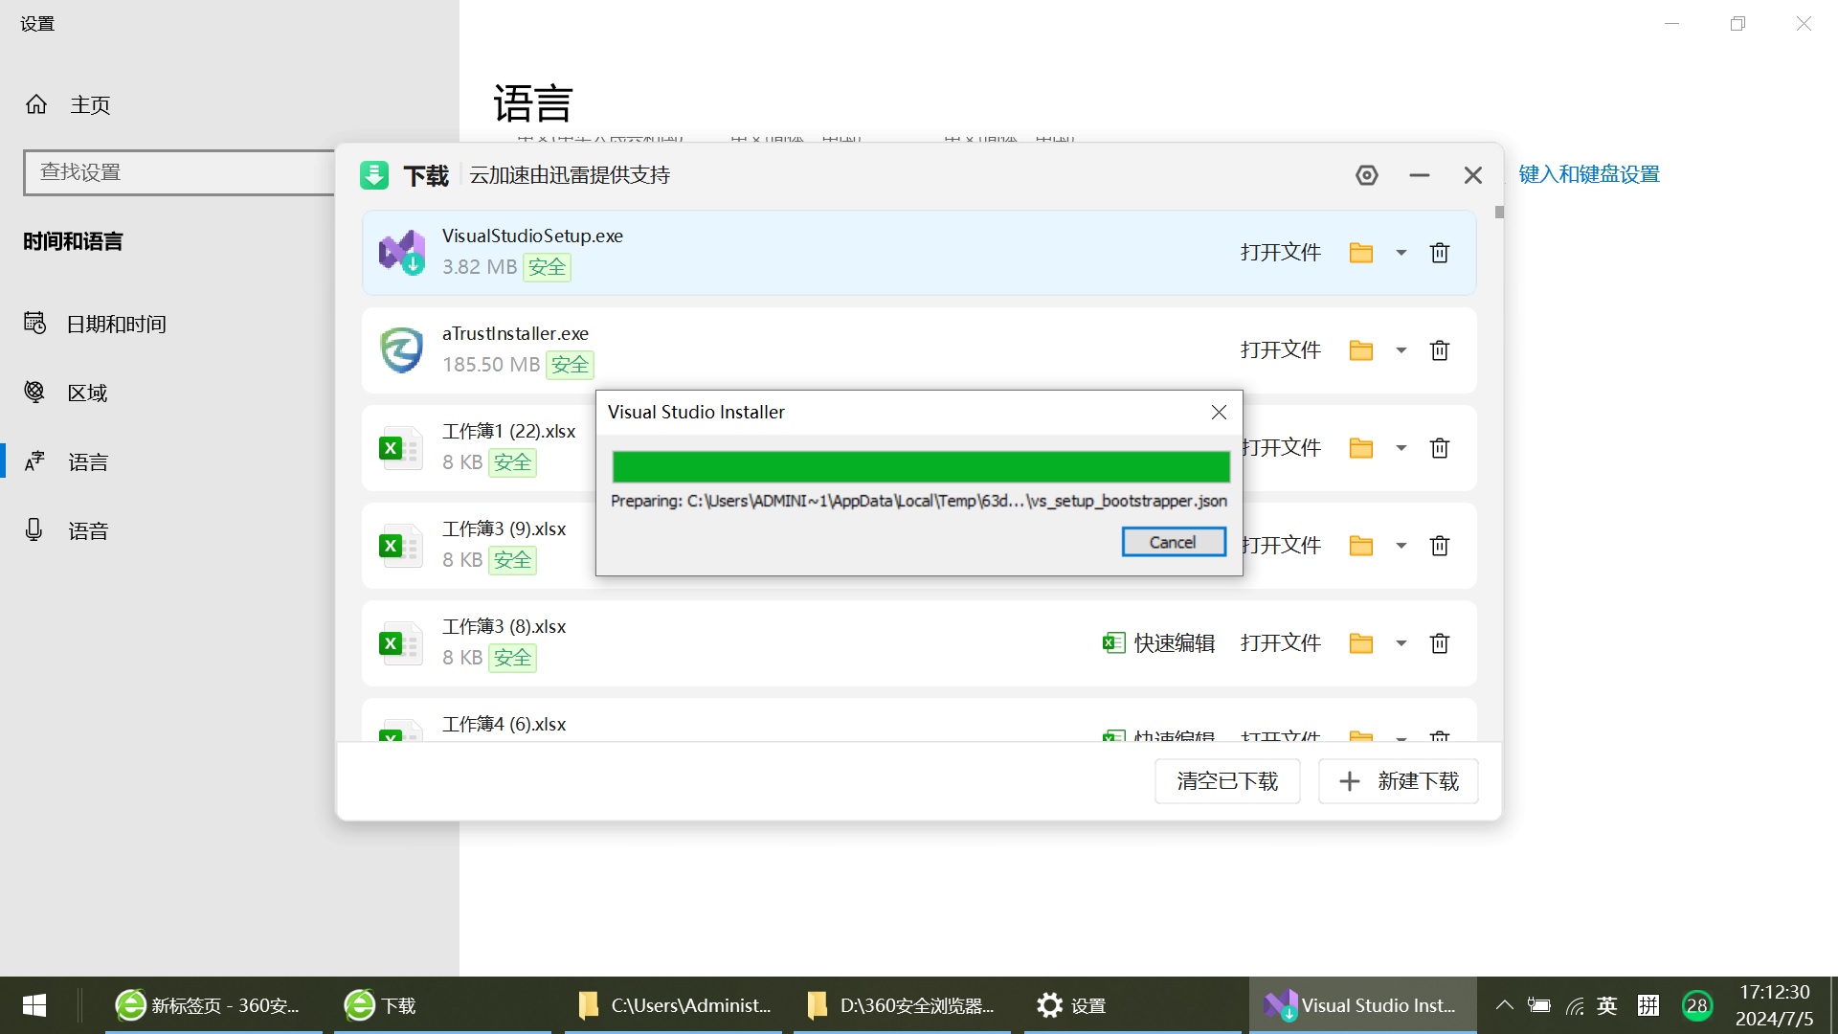Expand options arrow for aTrustInstaller.exe

coord(1401,350)
